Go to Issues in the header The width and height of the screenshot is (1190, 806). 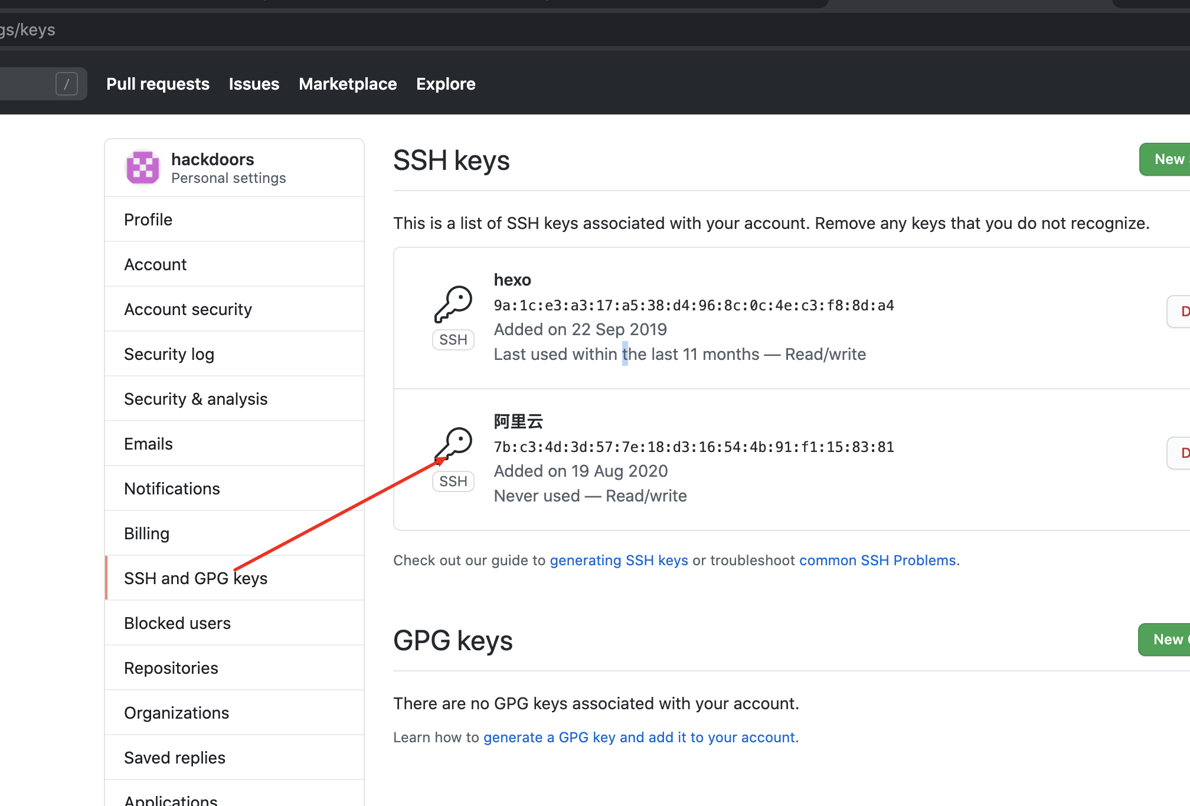pos(254,84)
